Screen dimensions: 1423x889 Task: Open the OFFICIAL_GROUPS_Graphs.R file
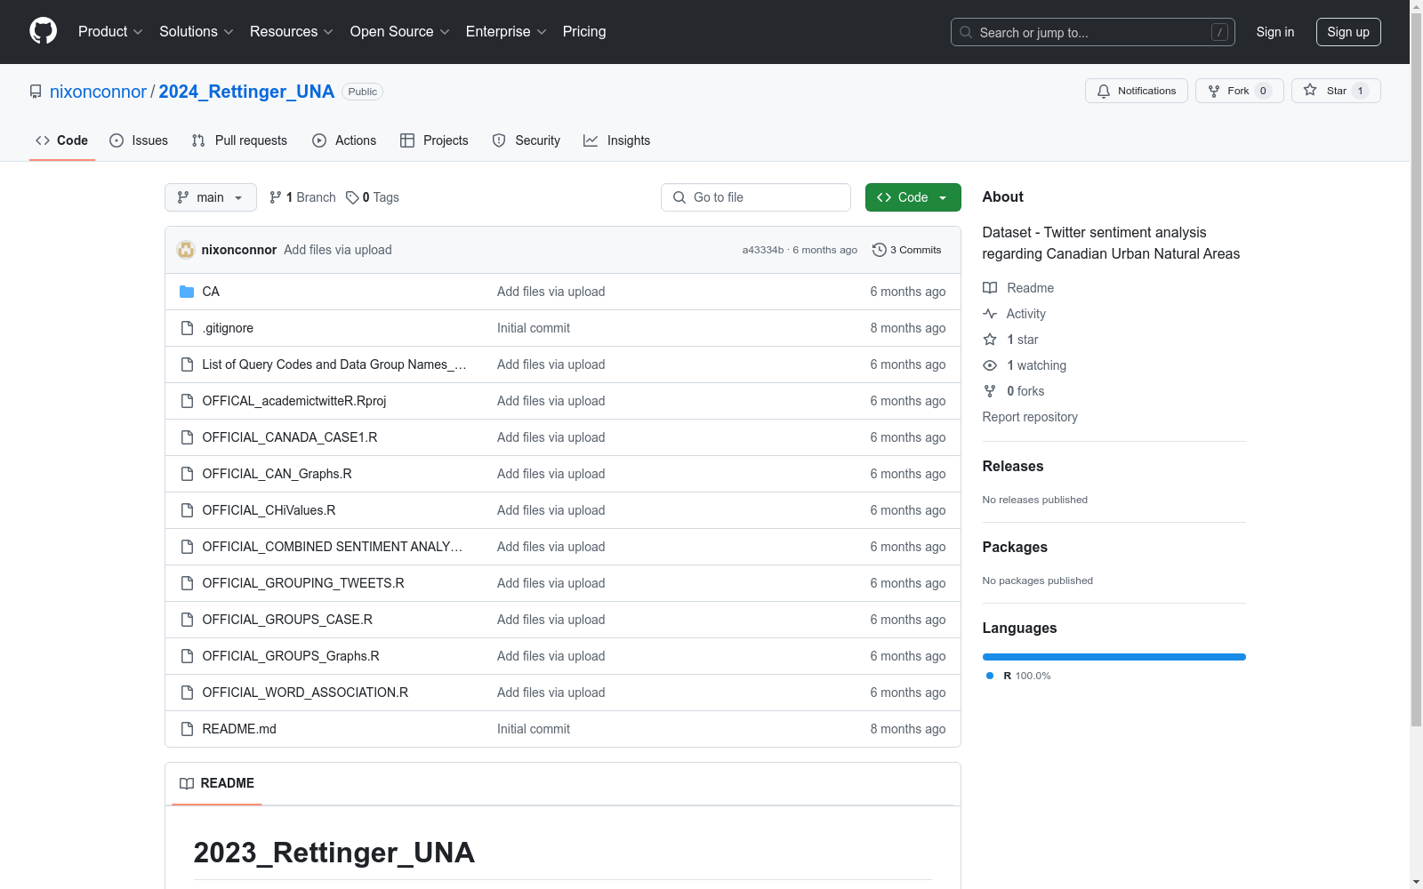pyautogui.click(x=291, y=656)
